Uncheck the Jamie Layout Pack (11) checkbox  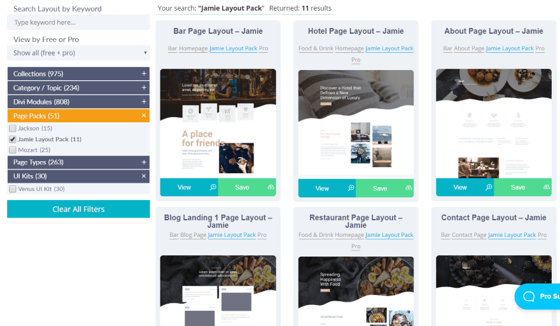pos(13,139)
